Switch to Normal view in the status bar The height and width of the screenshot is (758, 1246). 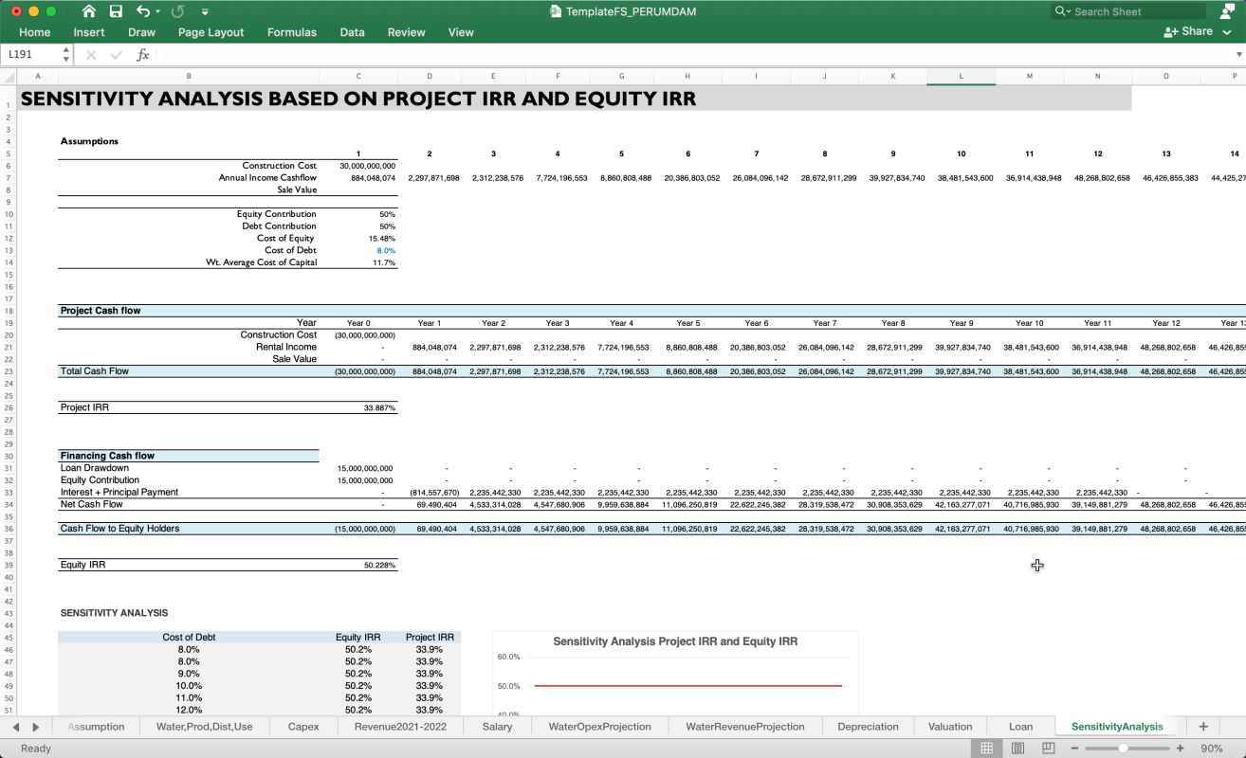pyautogui.click(x=986, y=748)
